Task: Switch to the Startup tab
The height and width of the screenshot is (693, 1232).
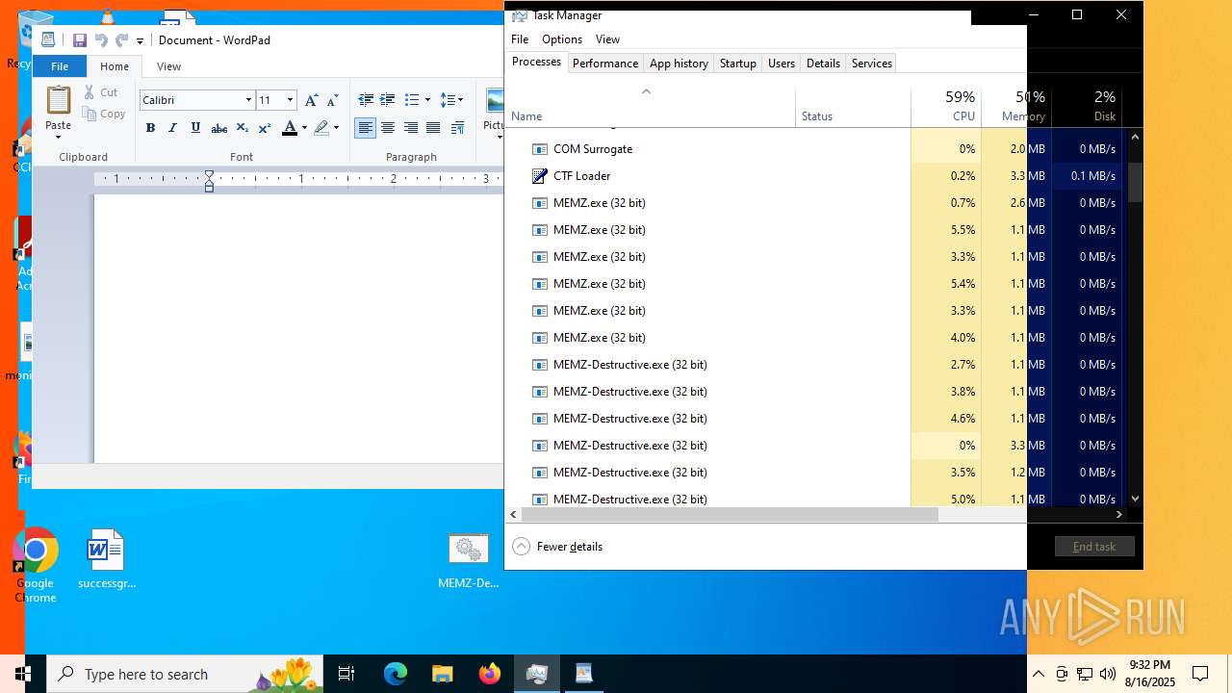Action: click(x=738, y=64)
